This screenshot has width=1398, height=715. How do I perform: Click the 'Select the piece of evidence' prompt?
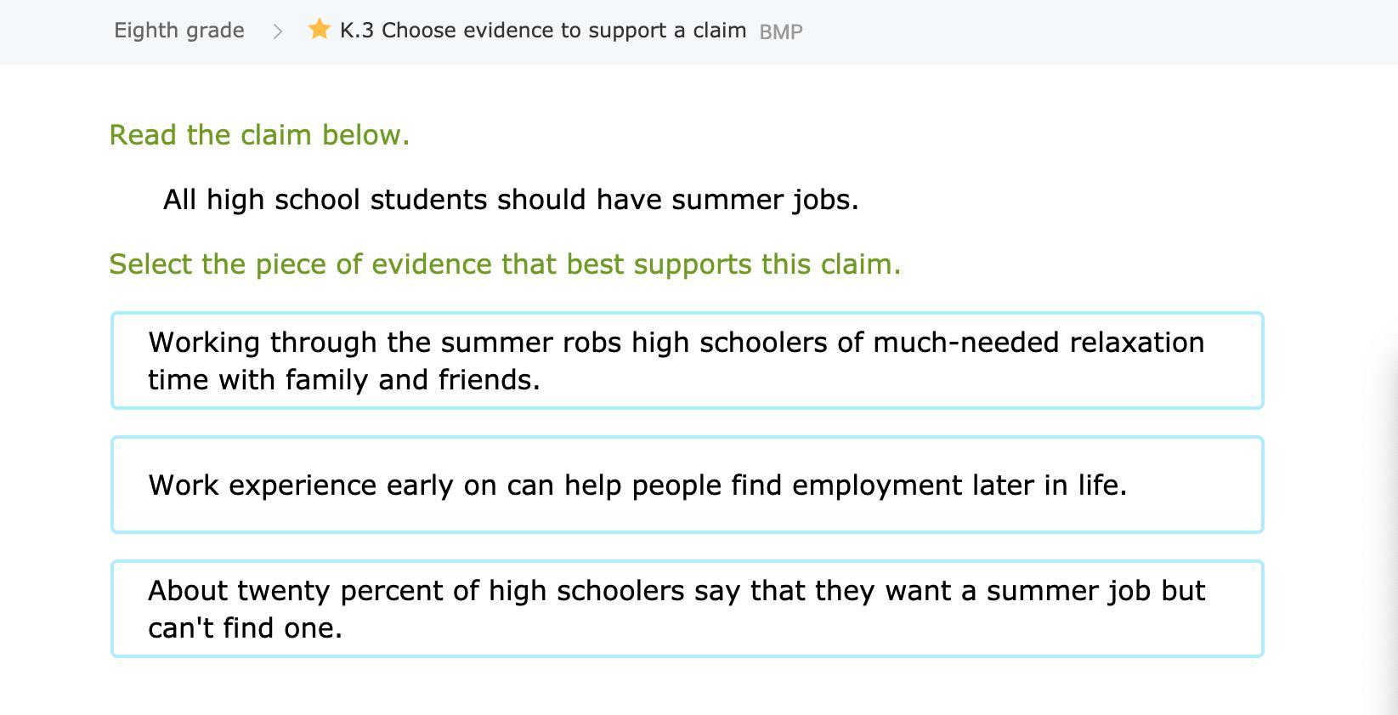[505, 264]
